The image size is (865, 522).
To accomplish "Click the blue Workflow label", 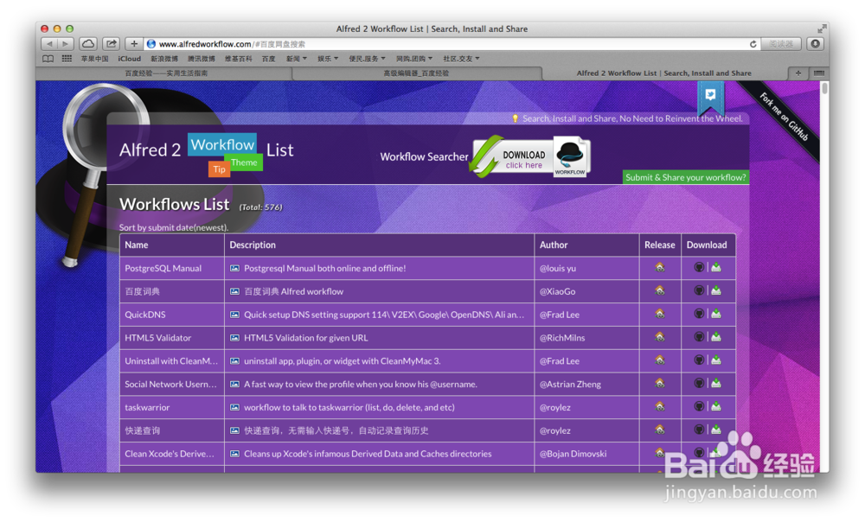I will pos(222,144).
